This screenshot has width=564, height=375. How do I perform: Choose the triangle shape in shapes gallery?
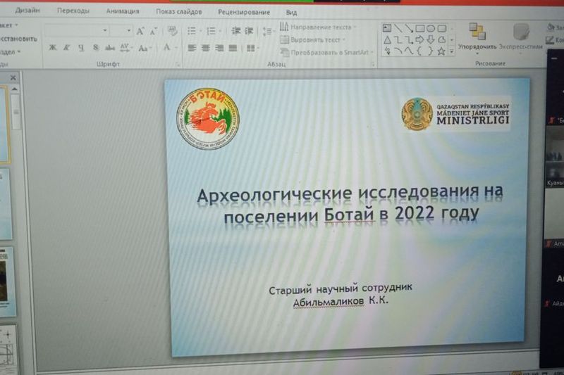(x=387, y=40)
